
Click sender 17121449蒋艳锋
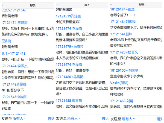coord(14,84)
